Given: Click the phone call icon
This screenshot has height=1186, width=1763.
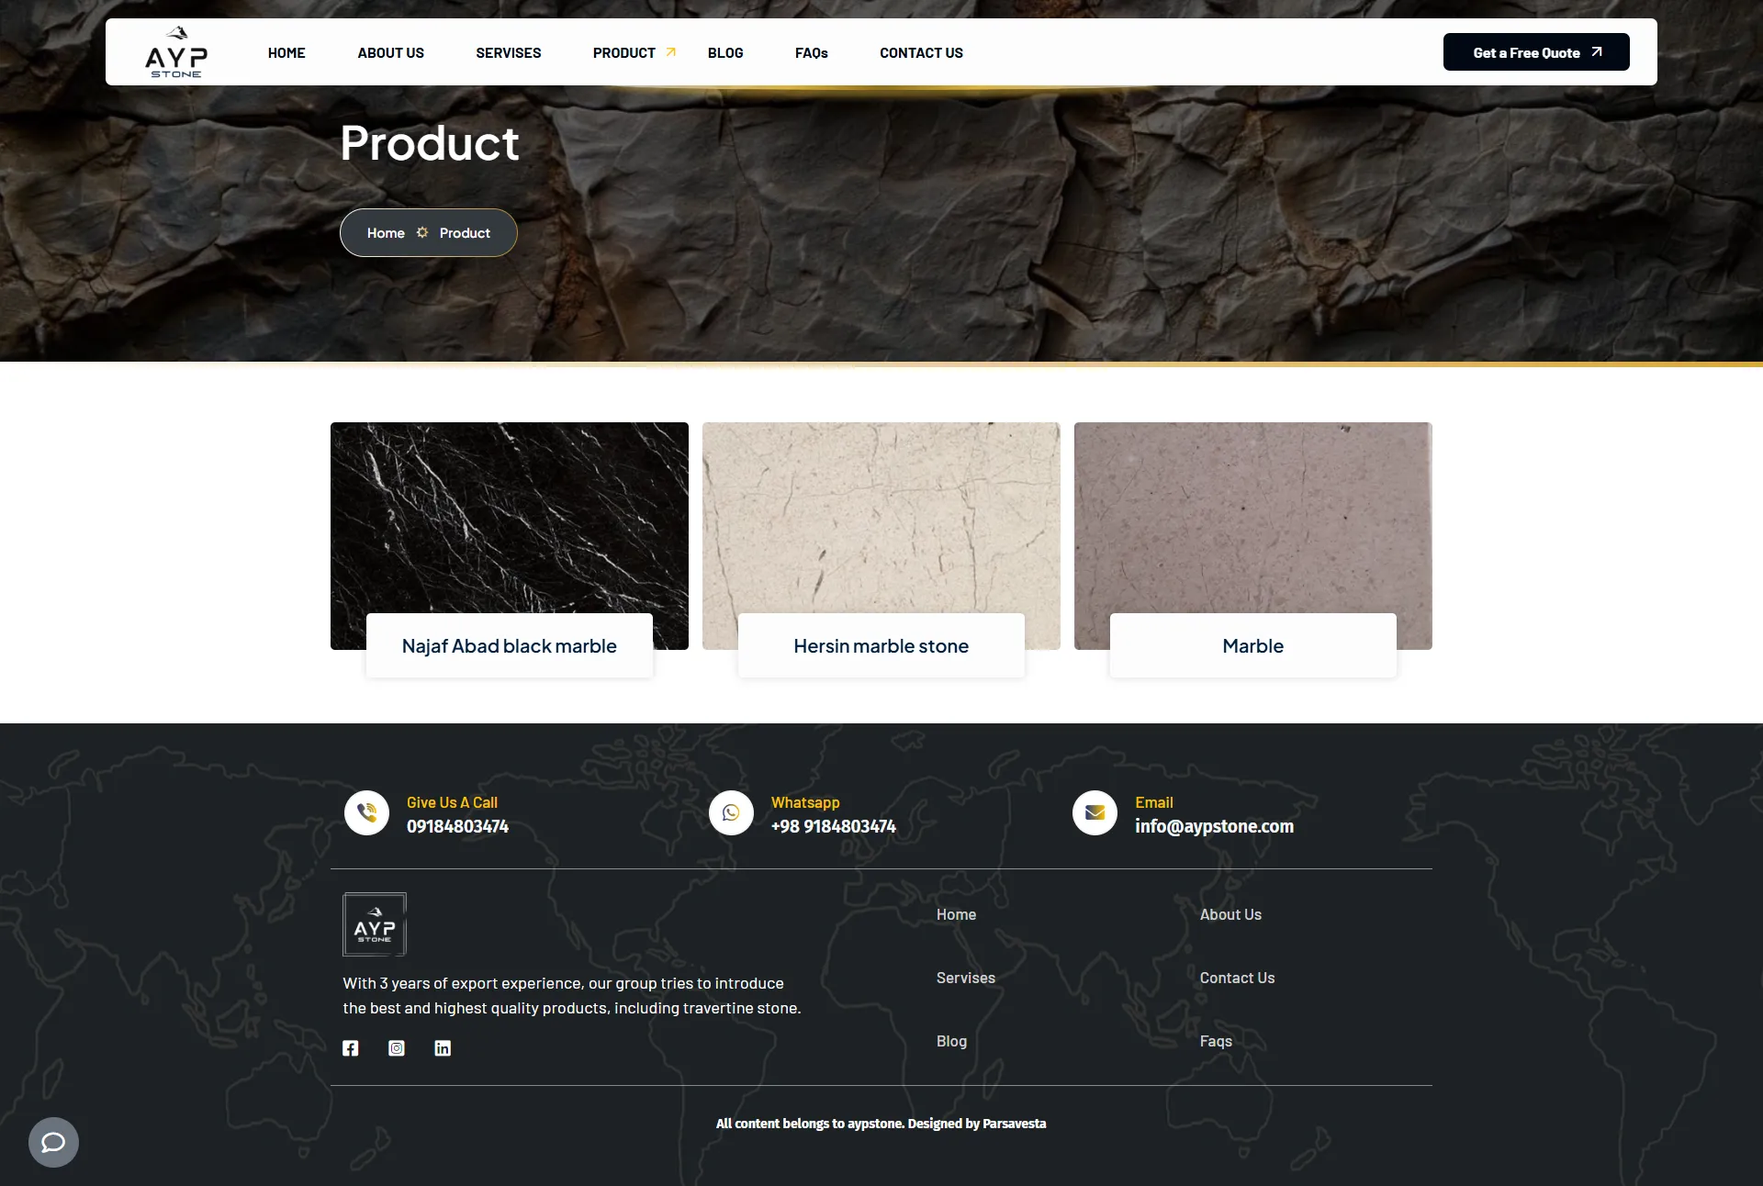Looking at the screenshot, I should [366, 813].
